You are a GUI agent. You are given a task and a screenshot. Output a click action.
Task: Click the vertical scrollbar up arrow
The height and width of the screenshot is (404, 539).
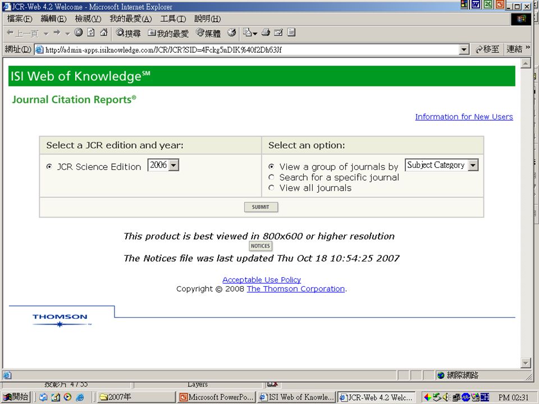coord(526,63)
